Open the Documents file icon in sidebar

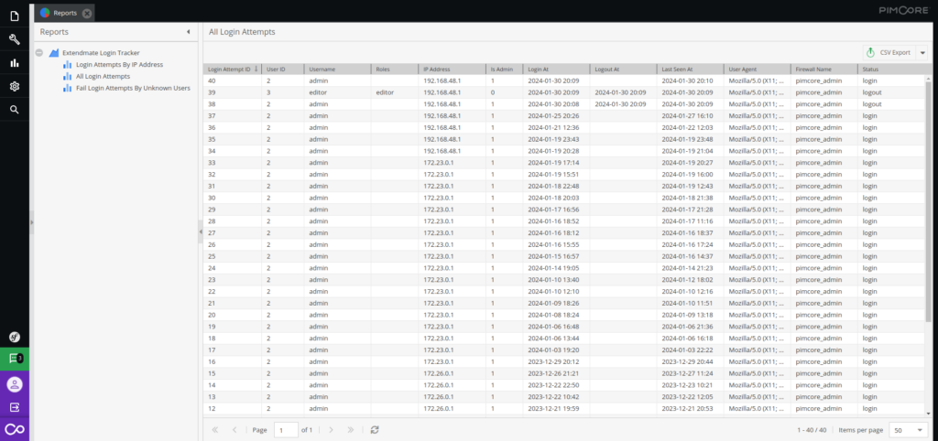coord(15,16)
